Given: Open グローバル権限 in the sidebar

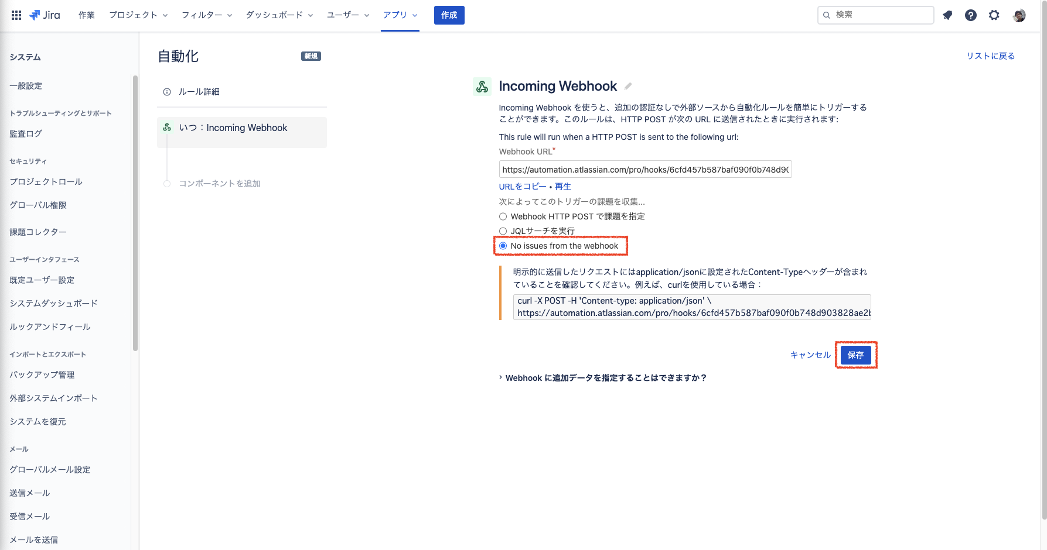Looking at the screenshot, I should 38,205.
